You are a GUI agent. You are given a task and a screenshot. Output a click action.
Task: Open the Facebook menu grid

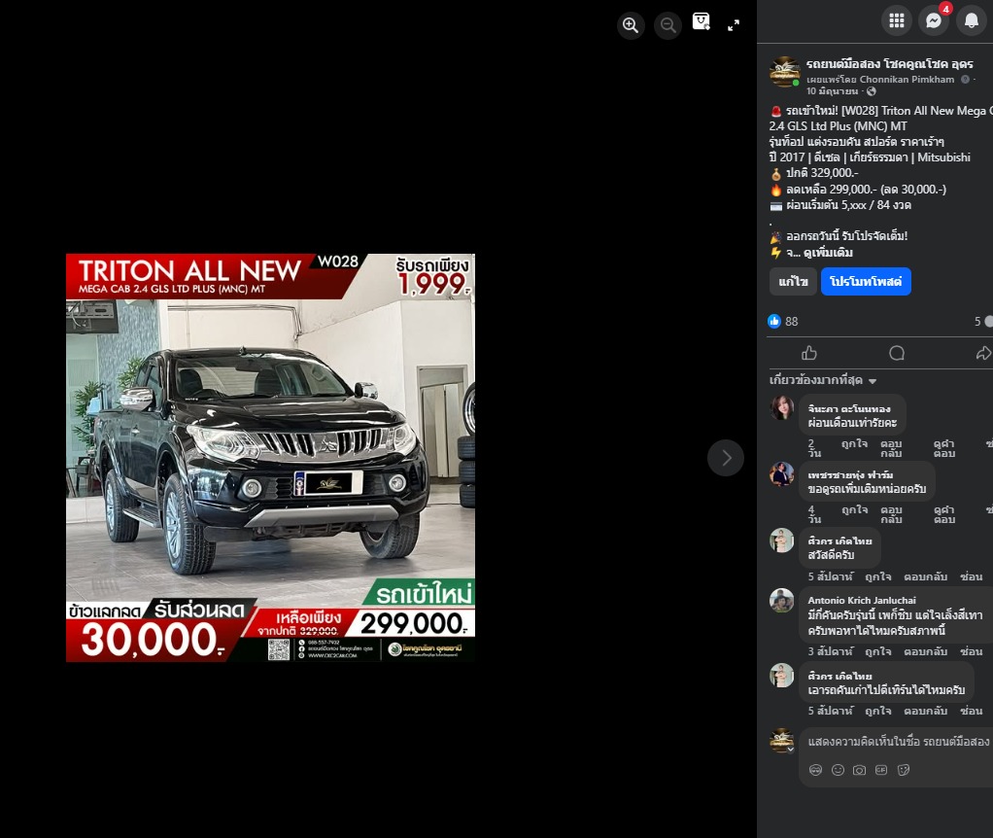pyautogui.click(x=897, y=21)
